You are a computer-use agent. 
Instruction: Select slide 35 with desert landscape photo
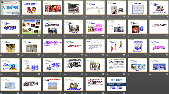tap(52, 84)
